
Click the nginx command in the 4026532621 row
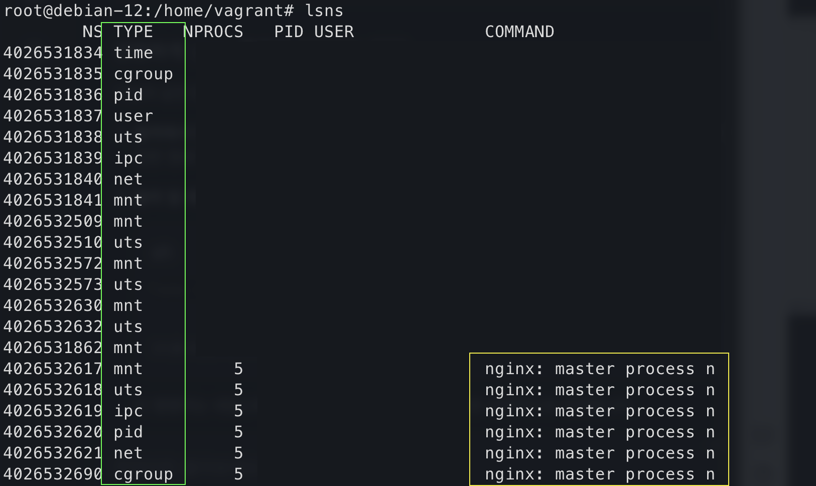[599, 453]
